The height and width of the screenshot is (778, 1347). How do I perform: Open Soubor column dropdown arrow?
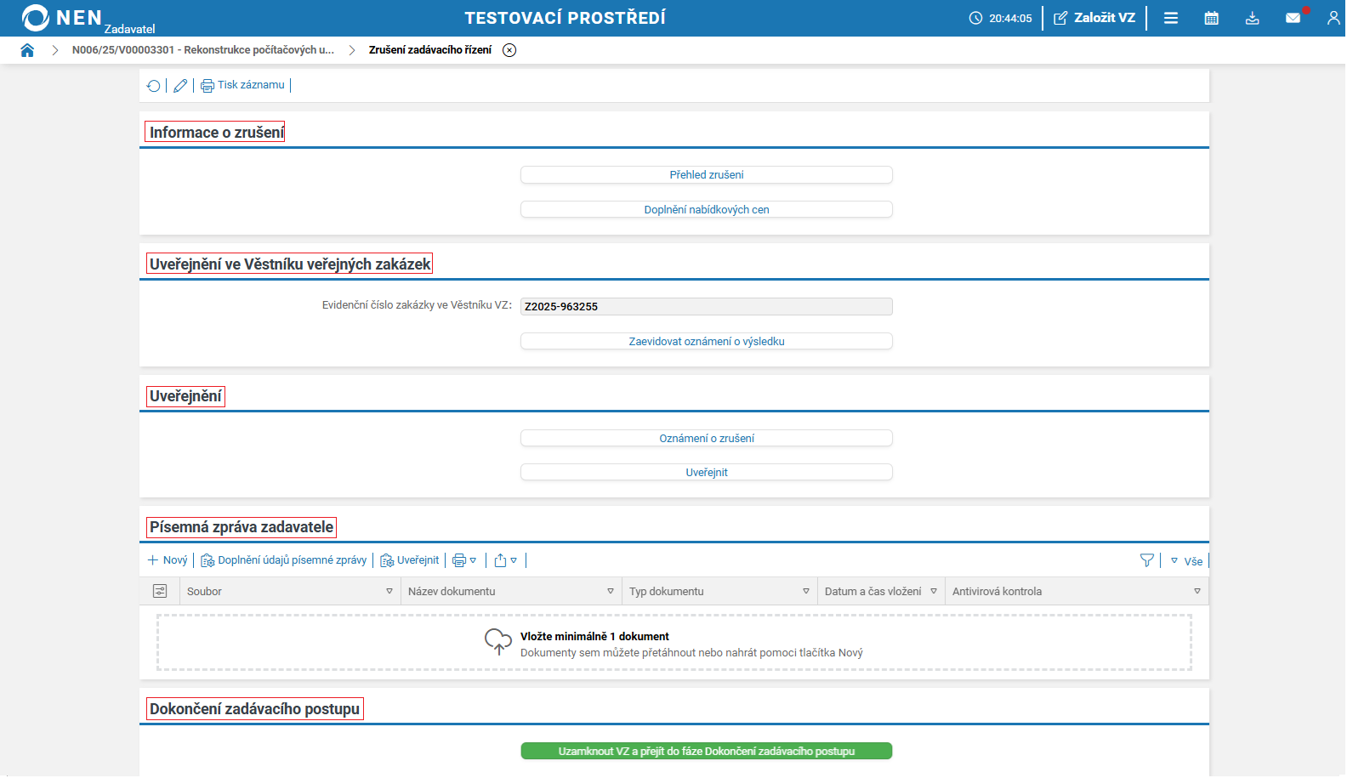point(389,592)
